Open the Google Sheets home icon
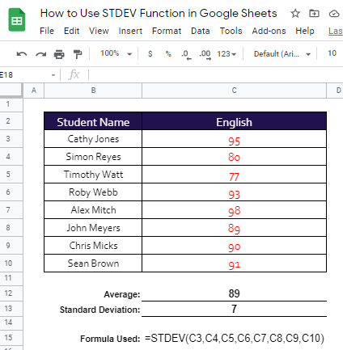This screenshot has width=343, height=350. (x=17, y=20)
